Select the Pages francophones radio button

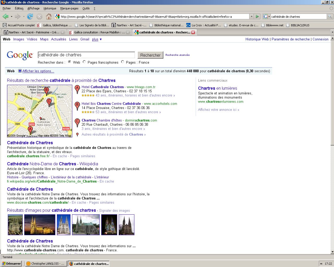click(84, 62)
